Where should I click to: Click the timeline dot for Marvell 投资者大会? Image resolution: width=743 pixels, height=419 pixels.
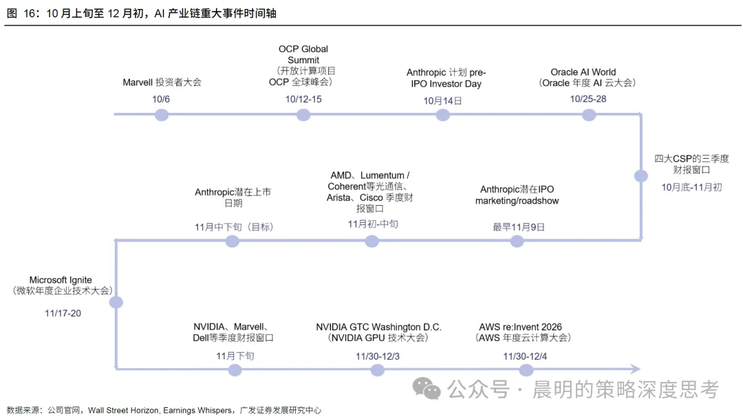click(x=162, y=115)
